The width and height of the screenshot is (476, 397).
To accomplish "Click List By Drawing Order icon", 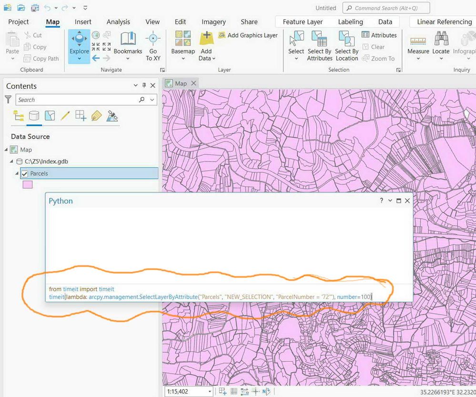I will (18, 116).
